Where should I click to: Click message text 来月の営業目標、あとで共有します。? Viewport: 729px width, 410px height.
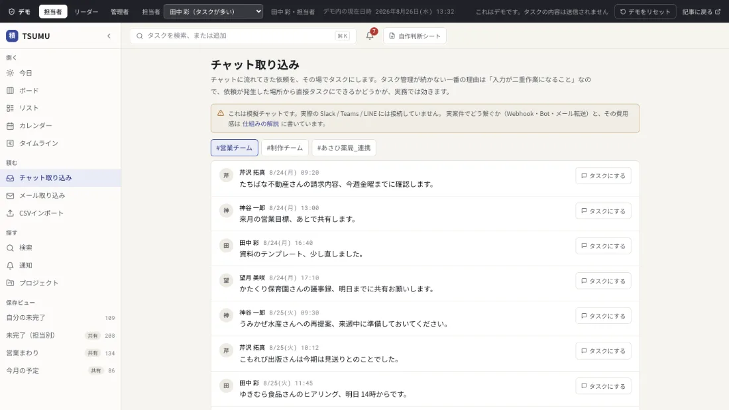coord(298,219)
